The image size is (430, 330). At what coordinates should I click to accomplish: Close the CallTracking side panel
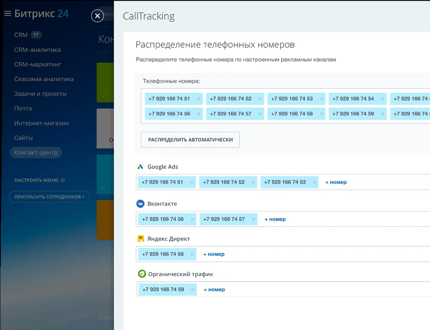pos(98,16)
